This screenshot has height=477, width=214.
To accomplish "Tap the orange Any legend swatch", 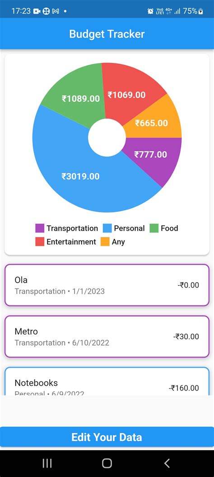I will click(105, 242).
